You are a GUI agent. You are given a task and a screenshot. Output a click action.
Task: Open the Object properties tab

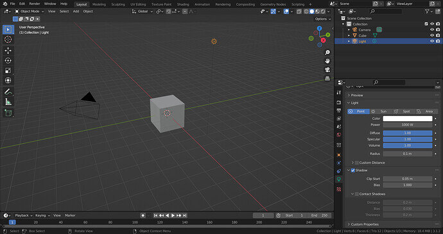339,155
